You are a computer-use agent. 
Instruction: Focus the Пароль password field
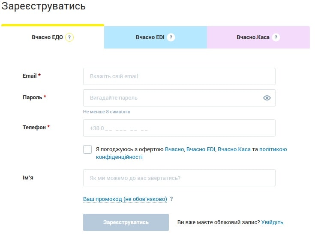point(179,98)
